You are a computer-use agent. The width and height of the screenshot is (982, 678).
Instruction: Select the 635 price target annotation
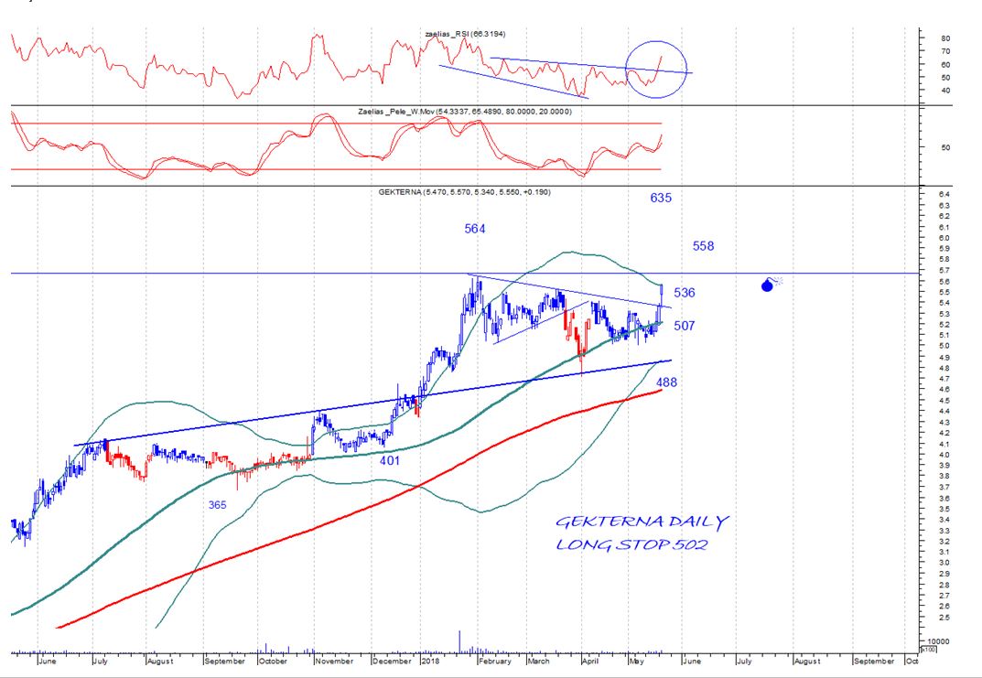click(x=661, y=198)
